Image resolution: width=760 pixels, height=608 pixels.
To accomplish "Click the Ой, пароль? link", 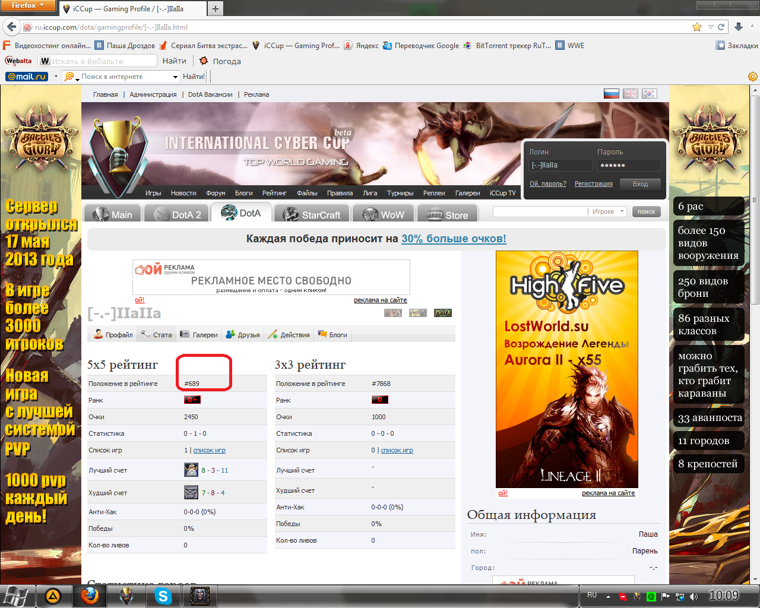I will click(x=547, y=183).
